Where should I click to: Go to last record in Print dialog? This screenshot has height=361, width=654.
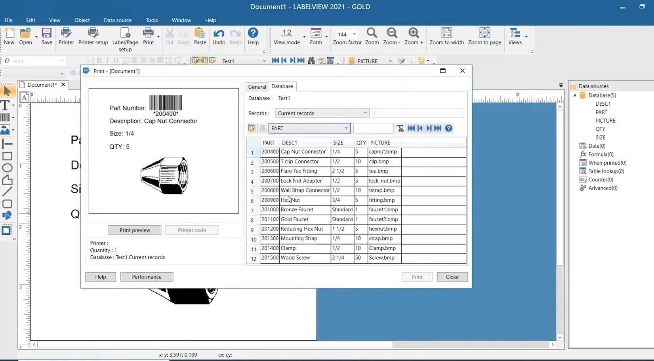click(438, 128)
